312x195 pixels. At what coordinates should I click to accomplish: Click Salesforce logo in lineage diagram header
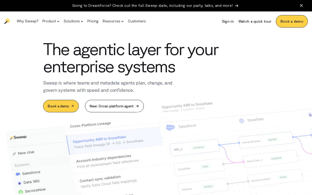click(170, 127)
